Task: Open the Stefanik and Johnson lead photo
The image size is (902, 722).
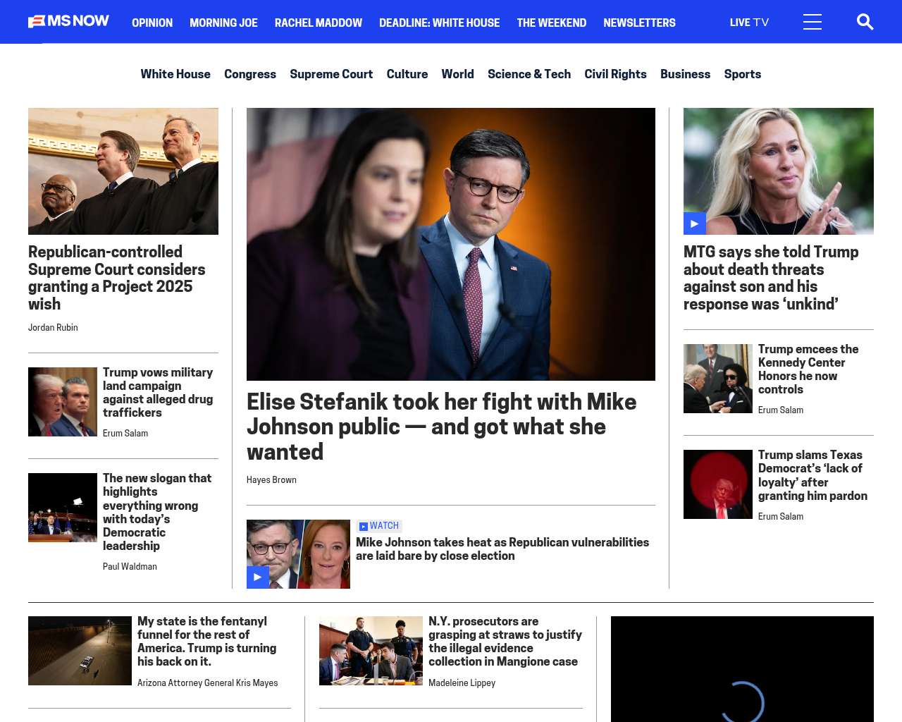Action: [451, 244]
